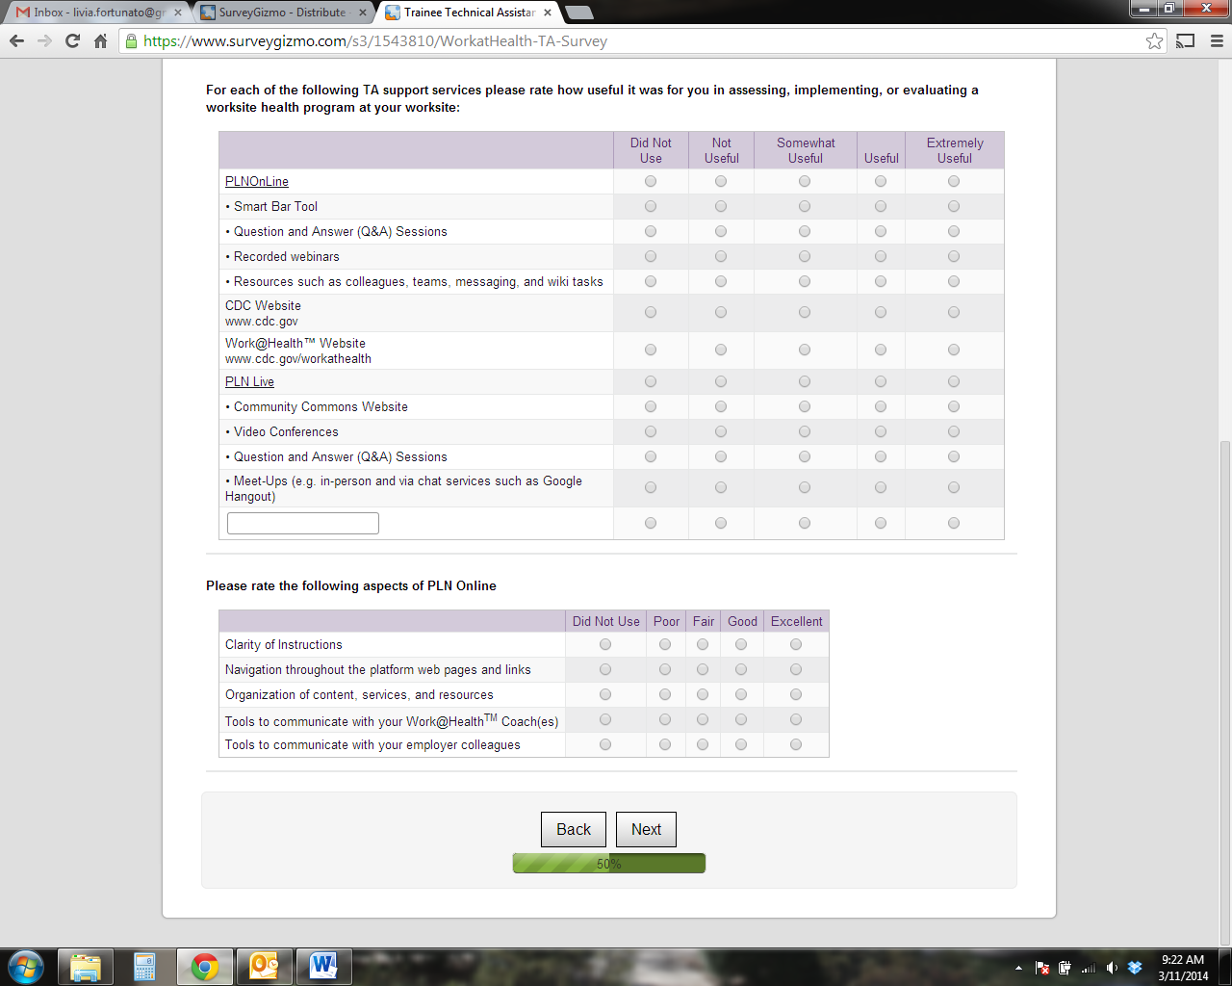Mark Recorded webinars as Did Not Use
The width and height of the screenshot is (1232, 986).
(x=651, y=256)
